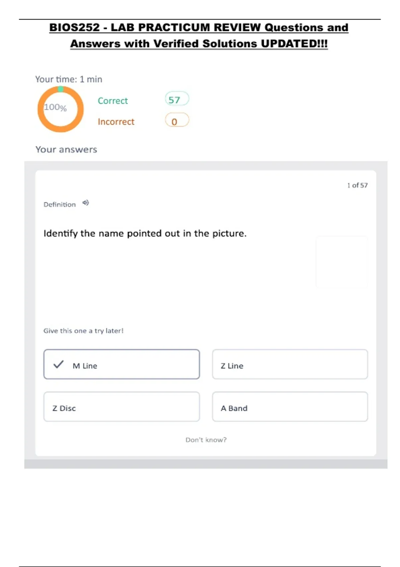The height and width of the screenshot is (567, 400).
Task: Click the orange 0 incorrect count badge
Action: (x=177, y=121)
